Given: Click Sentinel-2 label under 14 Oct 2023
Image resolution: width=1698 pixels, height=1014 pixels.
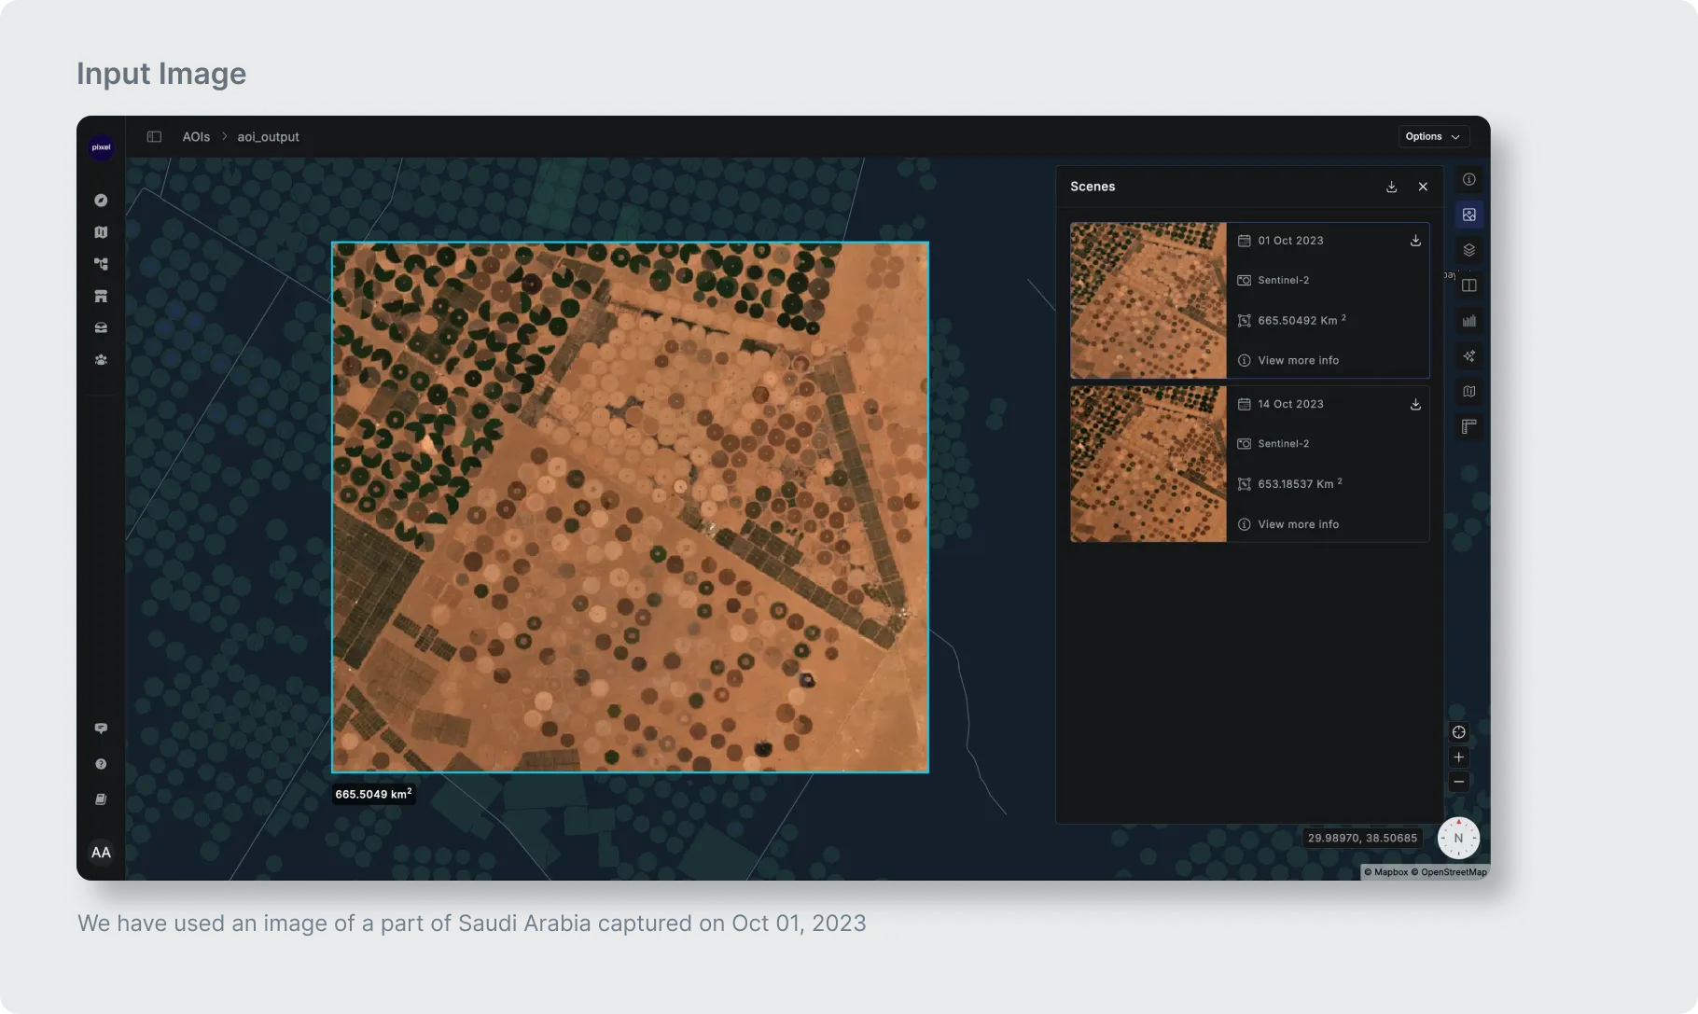Looking at the screenshot, I should click(1283, 444).
